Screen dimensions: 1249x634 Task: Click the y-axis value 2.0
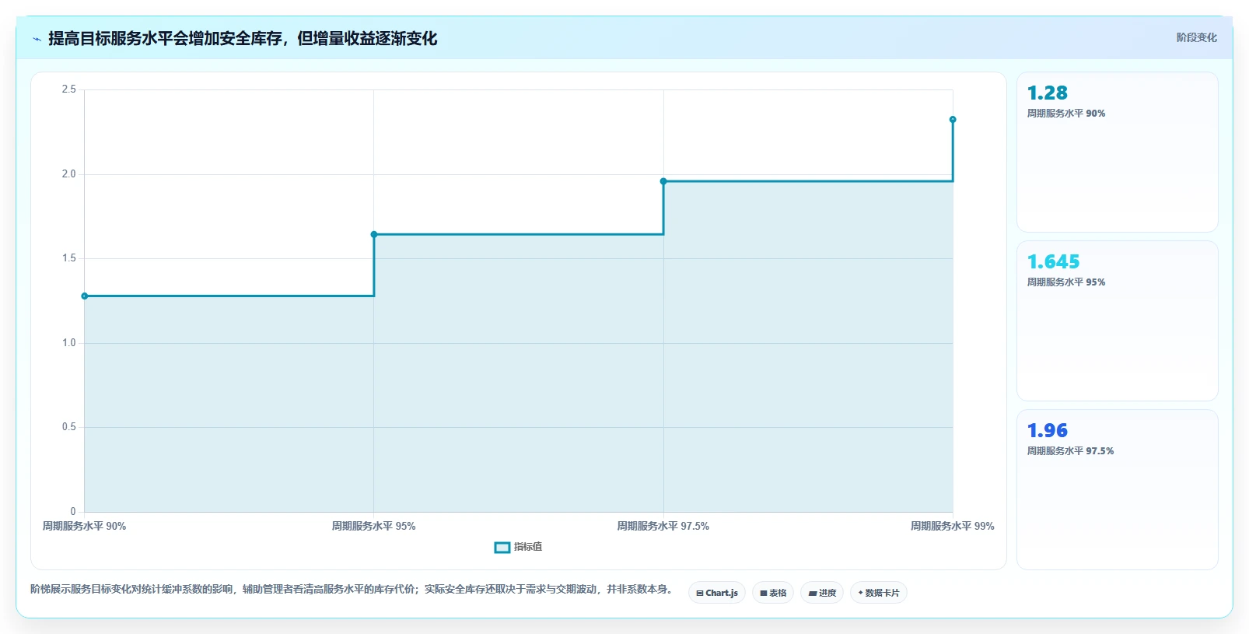click(69, 174)
